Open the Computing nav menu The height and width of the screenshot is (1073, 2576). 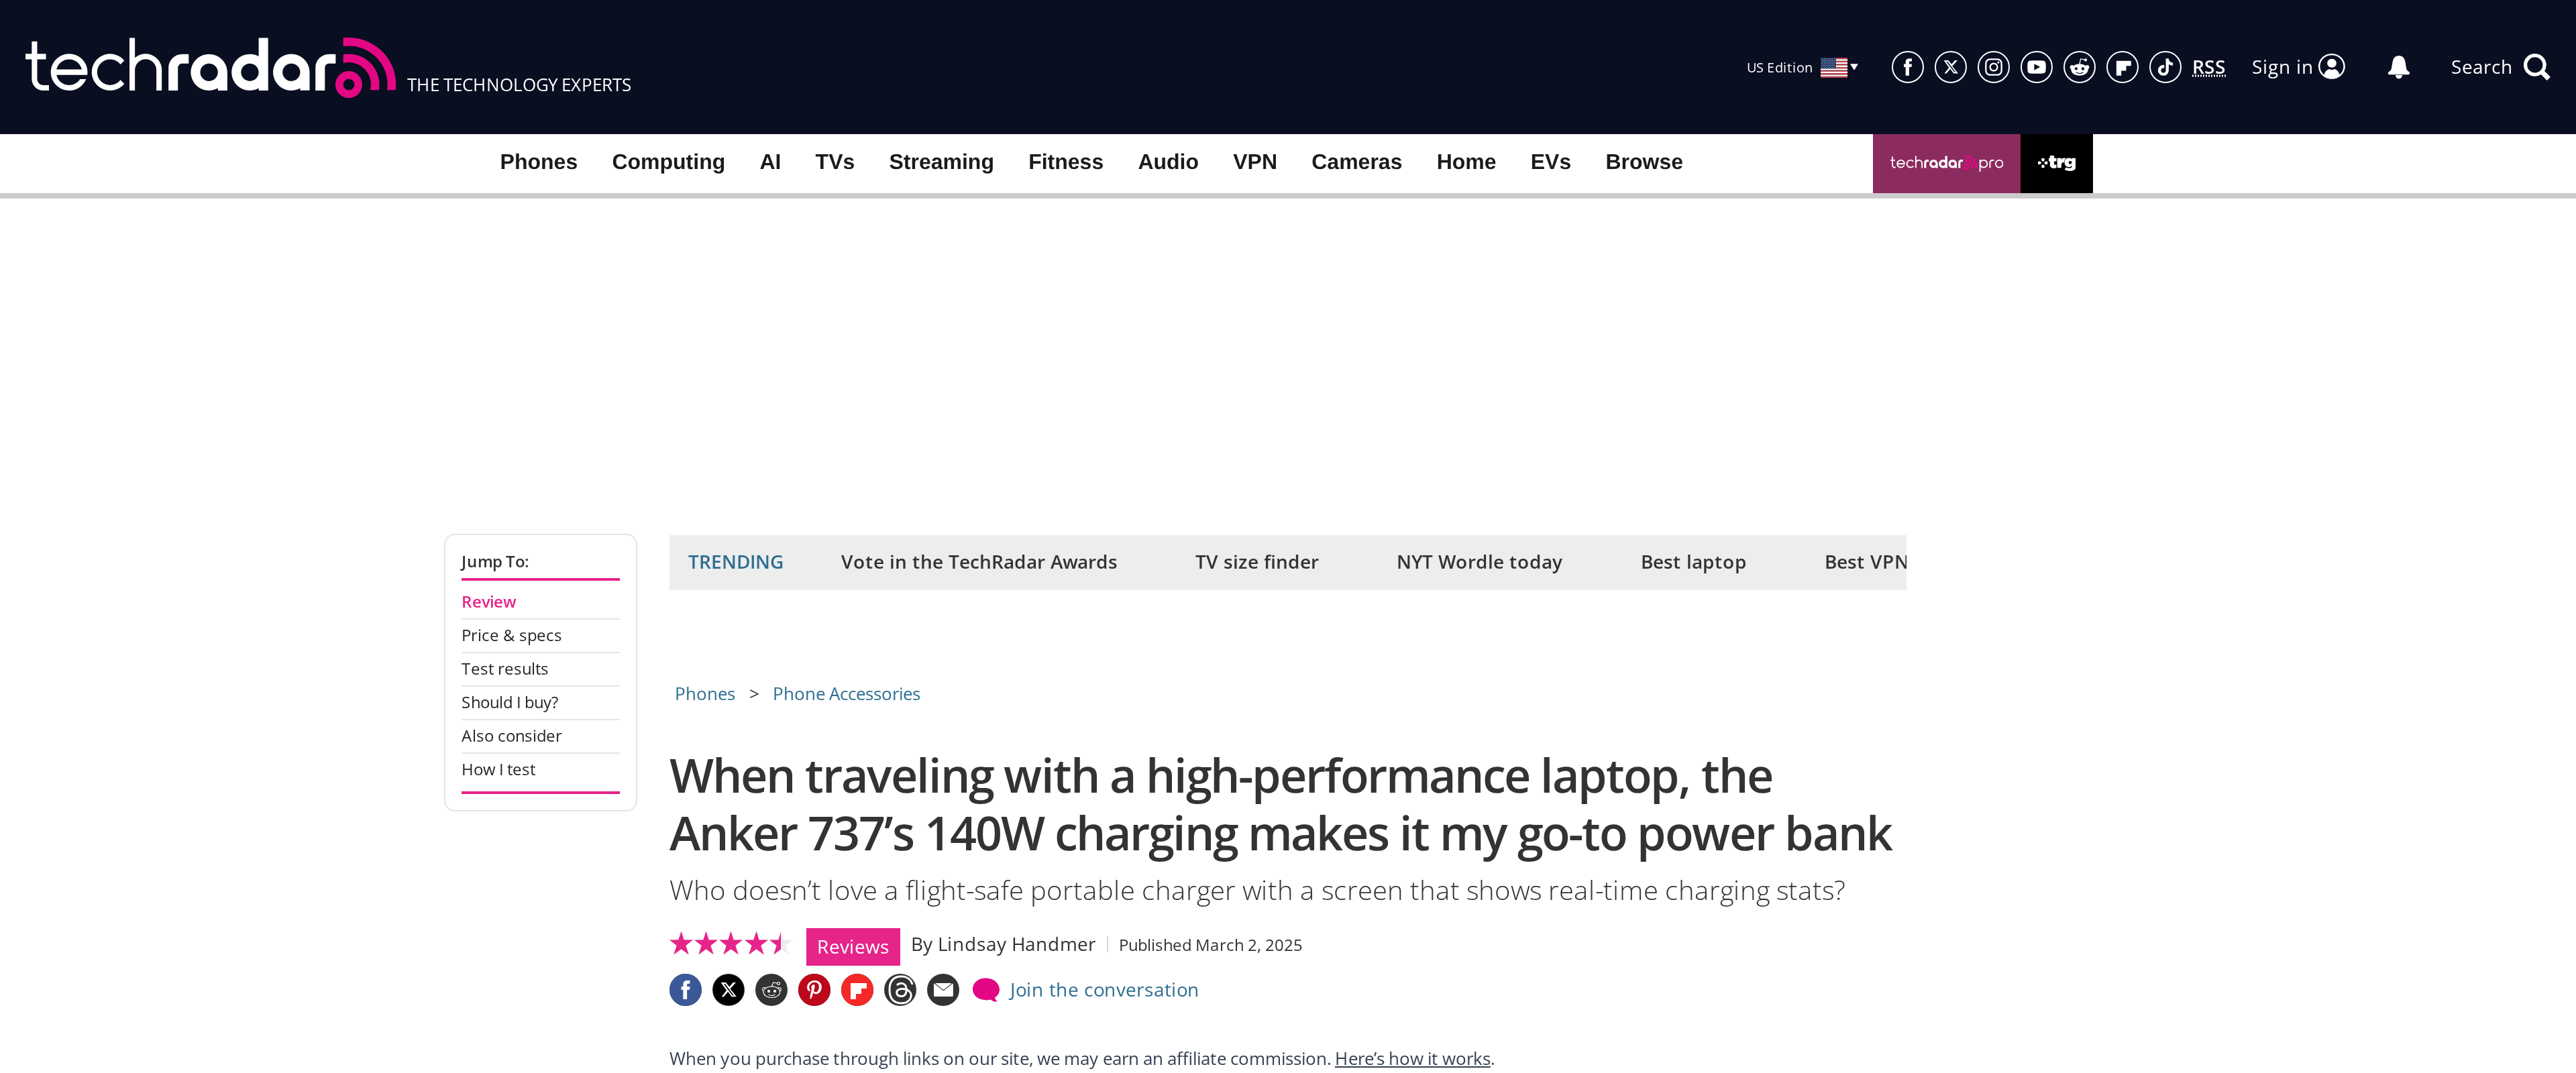pos(668,162)
